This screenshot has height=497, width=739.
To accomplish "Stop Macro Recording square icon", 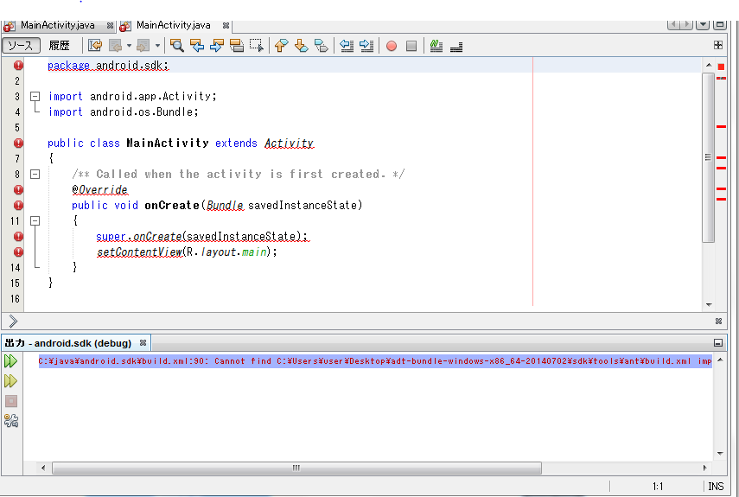I will (x=411, y=46).
